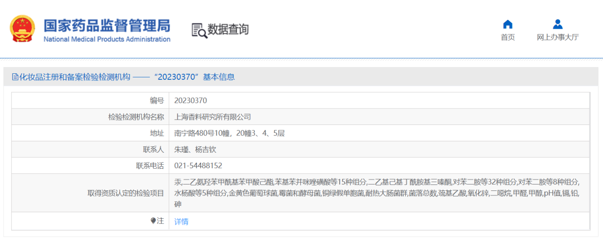Viewport: 603px width, 243px height.
Task: Open 国家药品监督管理局 site title
Action: (107, 25)
